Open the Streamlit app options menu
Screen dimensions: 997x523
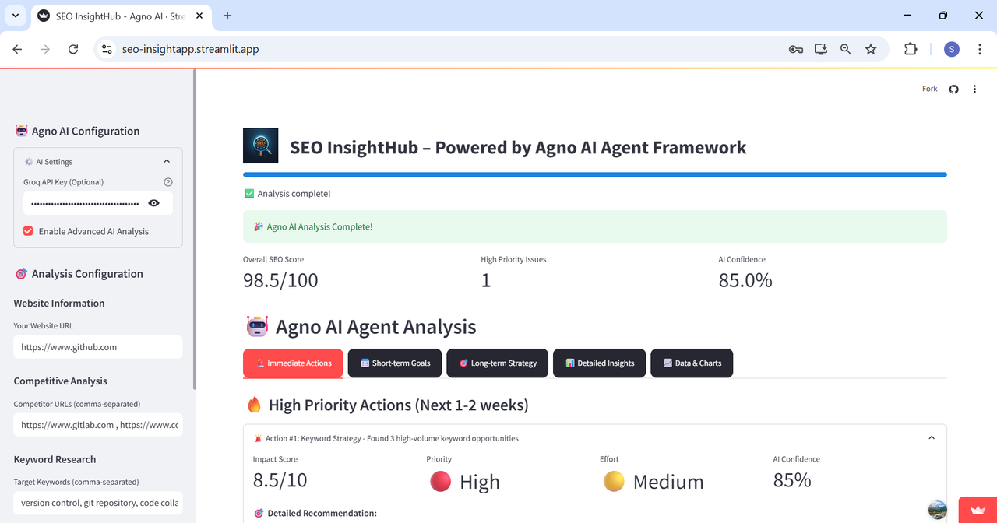point(974,89)
